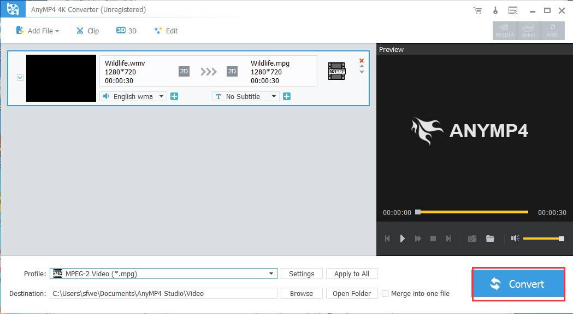Screen dimensions: 573x314
Task: Click the AnyMP4 app logo icon
Action: (13, 9)
